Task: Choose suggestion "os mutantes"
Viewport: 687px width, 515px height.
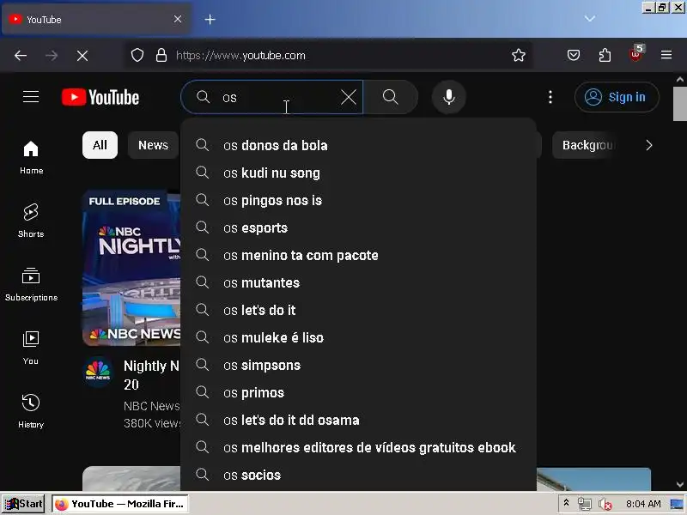Action: click(x=358, y=283)
